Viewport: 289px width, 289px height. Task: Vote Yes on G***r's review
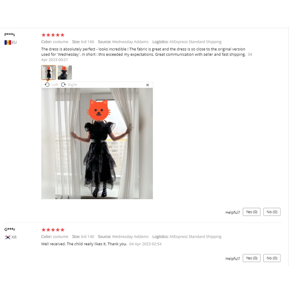251,258
